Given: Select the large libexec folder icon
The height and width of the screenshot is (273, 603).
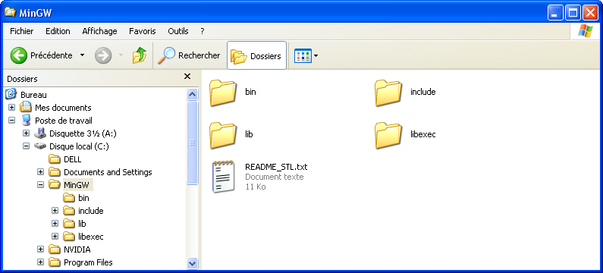Looking at the screenshot, I should point(388,135).
